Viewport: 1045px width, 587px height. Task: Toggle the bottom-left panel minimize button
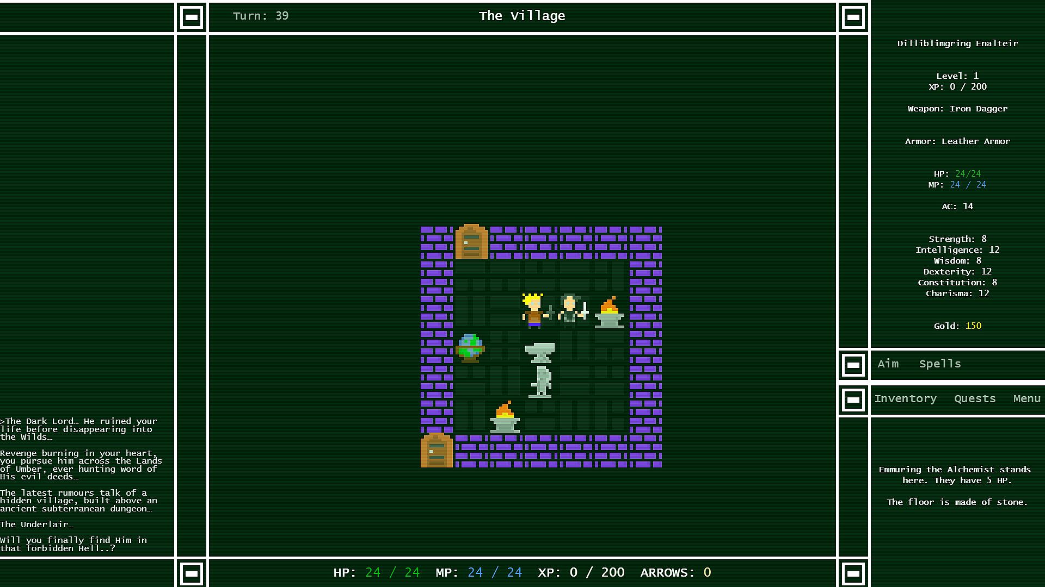tap(192, 573)
